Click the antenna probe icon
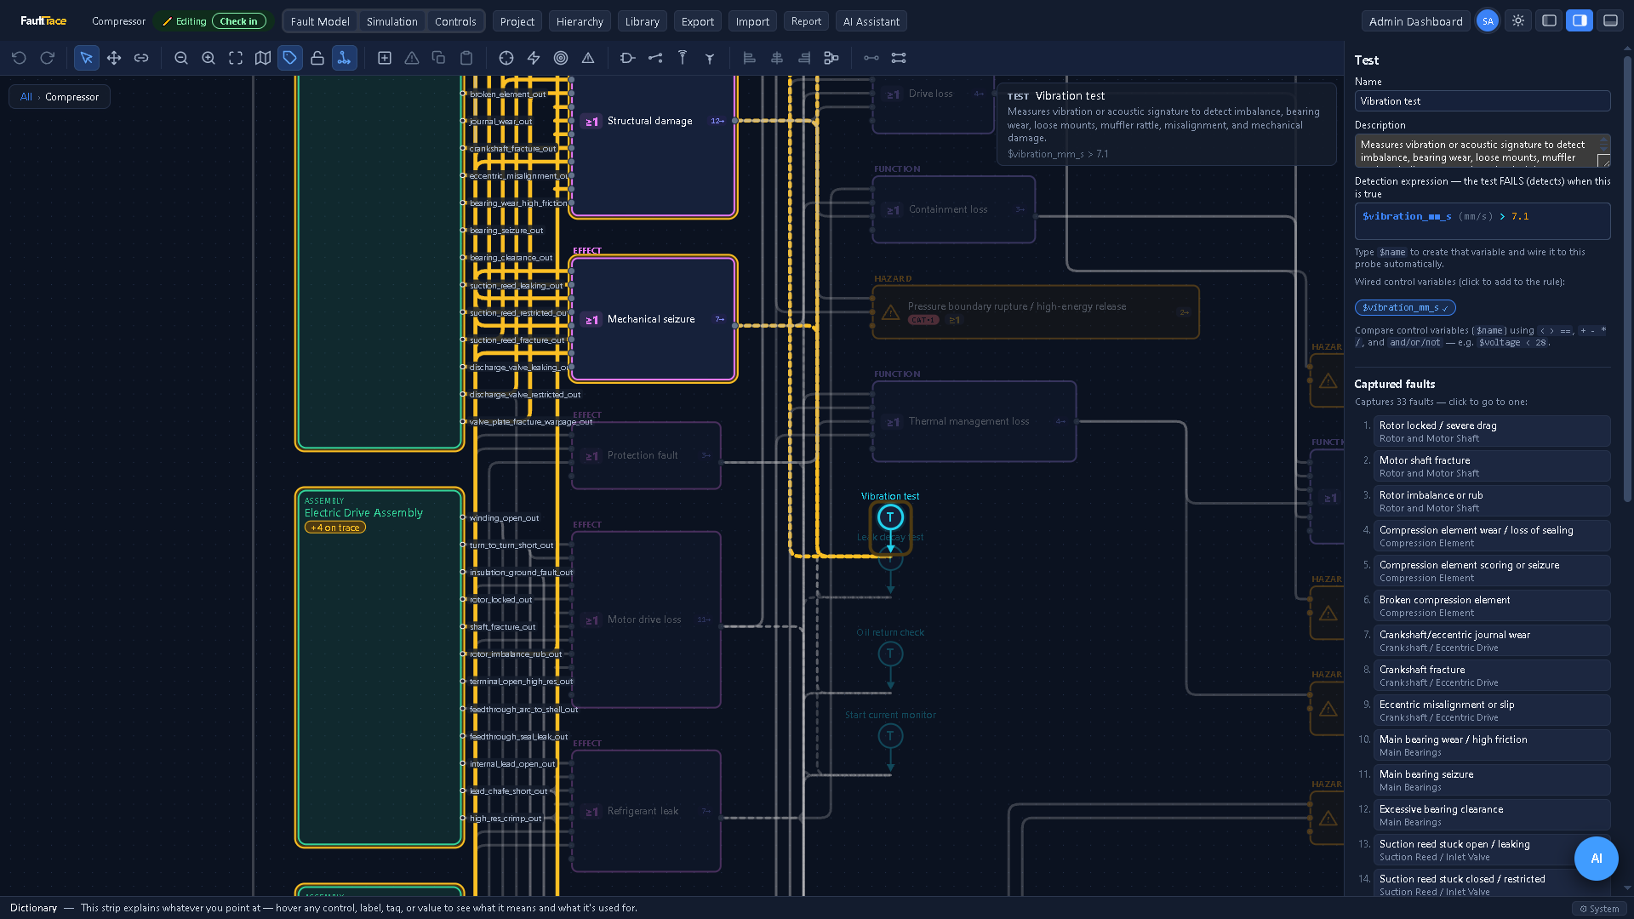The width and height of the screenshot is (1634, 919). 683,58
